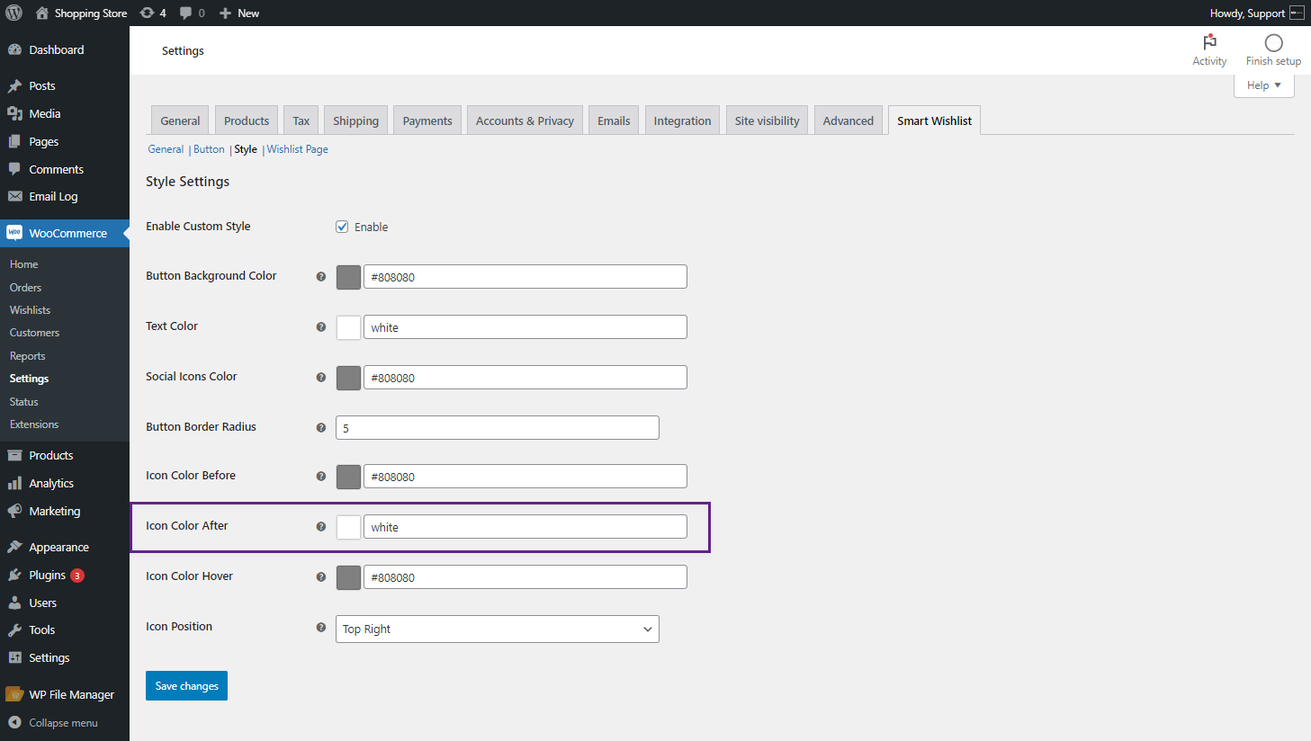The image size is (1311, 741).
Task: Switch to the General settings tab
Action: click(180, 121)
